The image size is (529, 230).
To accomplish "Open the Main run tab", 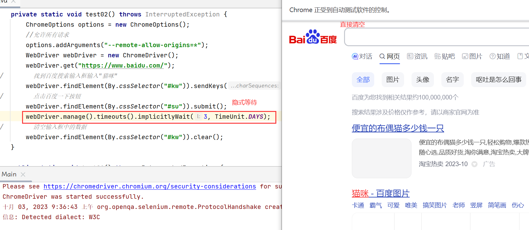I will click(9, 174).
